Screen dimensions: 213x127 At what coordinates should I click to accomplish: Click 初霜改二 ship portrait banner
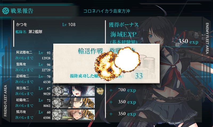click(x=73, y=103)
